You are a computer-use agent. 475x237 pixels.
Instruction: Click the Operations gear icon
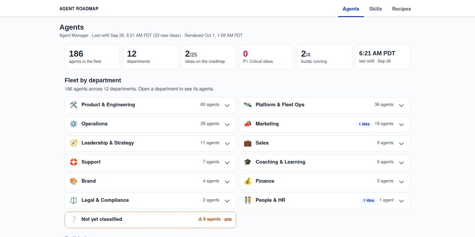click(74, 124)
